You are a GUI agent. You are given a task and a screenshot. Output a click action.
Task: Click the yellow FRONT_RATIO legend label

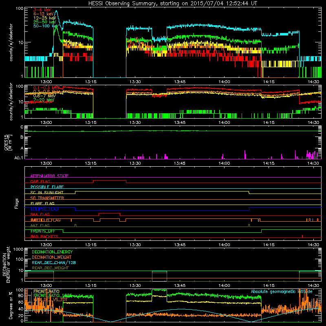click(x=46, y=291)
